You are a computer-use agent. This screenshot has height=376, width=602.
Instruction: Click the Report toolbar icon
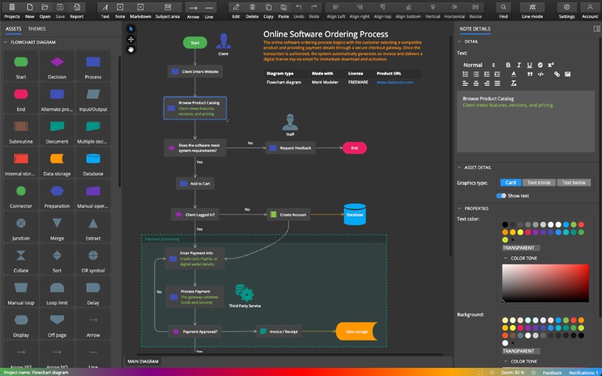(x=77, y=8)
